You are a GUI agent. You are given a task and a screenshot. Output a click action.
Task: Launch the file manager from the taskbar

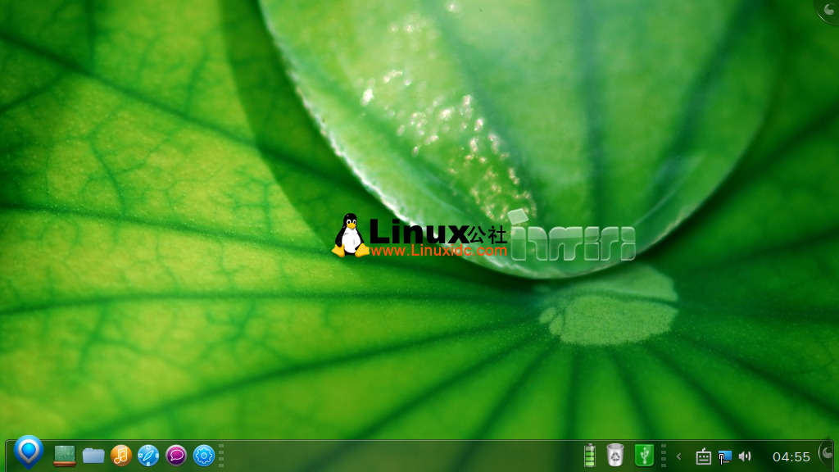pyautogui.click(x=93, y=456)
